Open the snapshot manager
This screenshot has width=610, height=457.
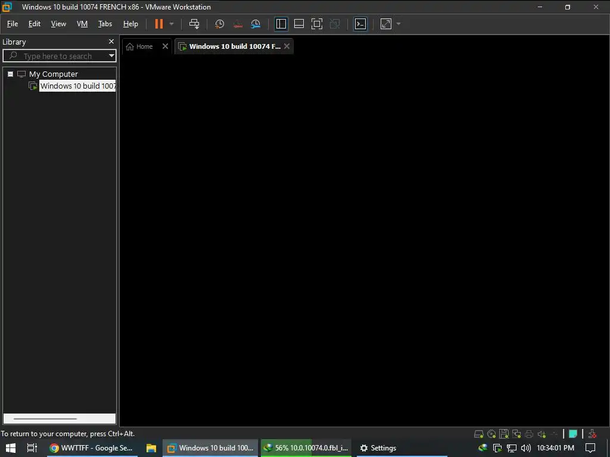point(256,24)
